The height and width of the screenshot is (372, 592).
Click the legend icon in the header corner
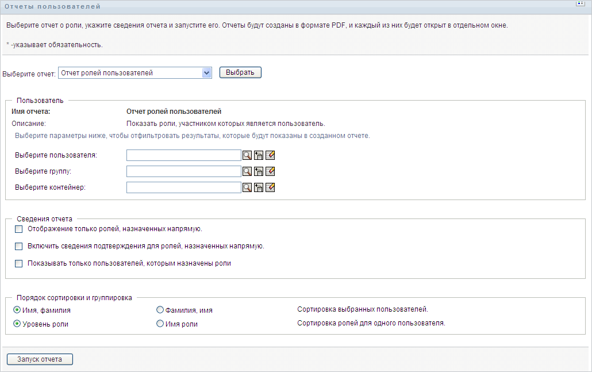pos(580,3)
